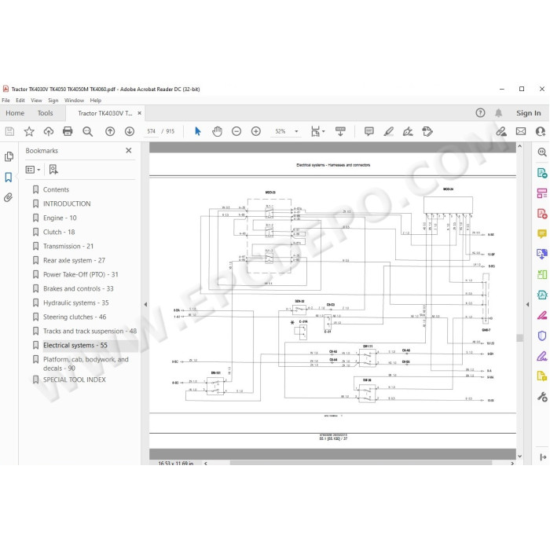Select Transmission - 21 bookmark
The width and height of the screenshot is (550, 550).
(x=68, y=246)
